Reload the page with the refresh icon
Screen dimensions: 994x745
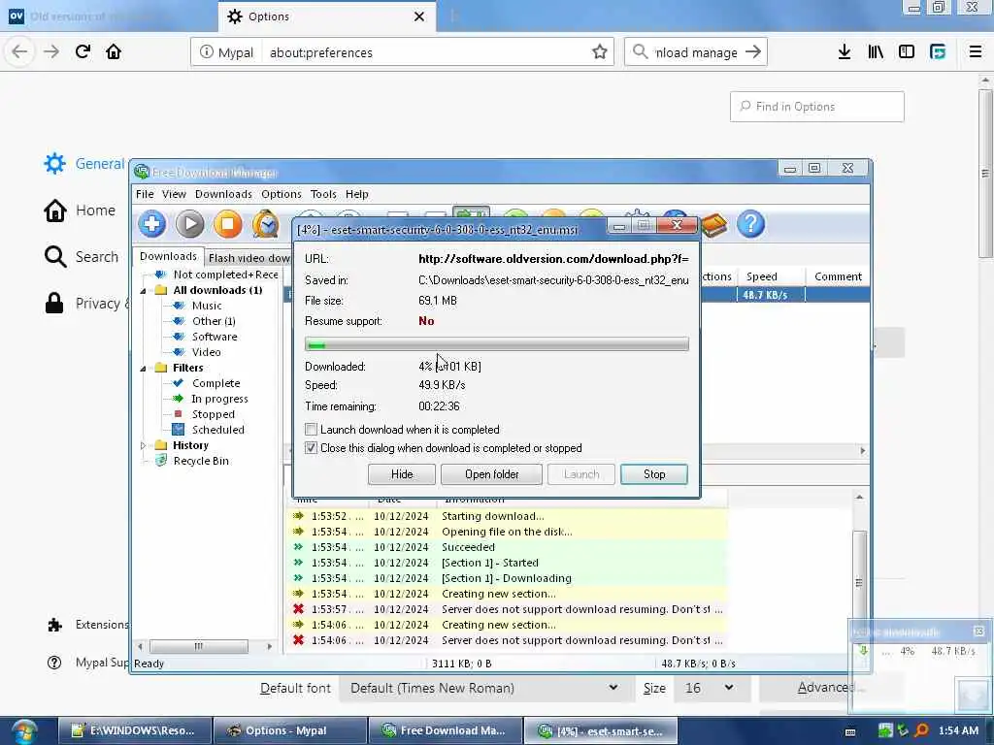83,52
